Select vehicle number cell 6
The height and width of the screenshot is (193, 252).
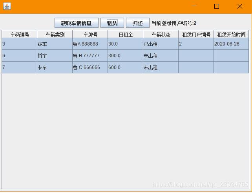tap(20, 56)
